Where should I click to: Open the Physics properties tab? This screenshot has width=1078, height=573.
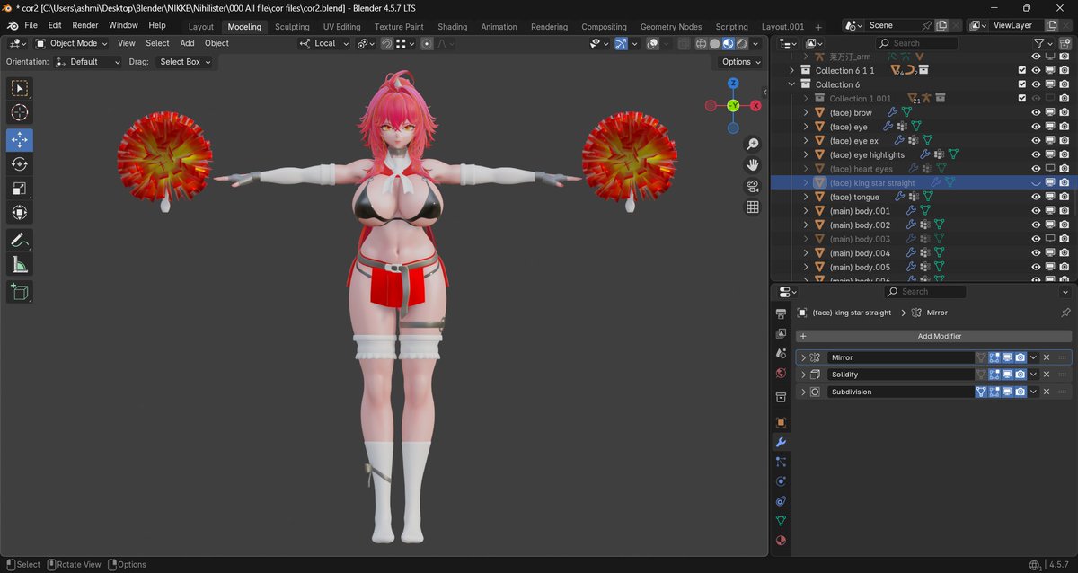pos(781,481)
